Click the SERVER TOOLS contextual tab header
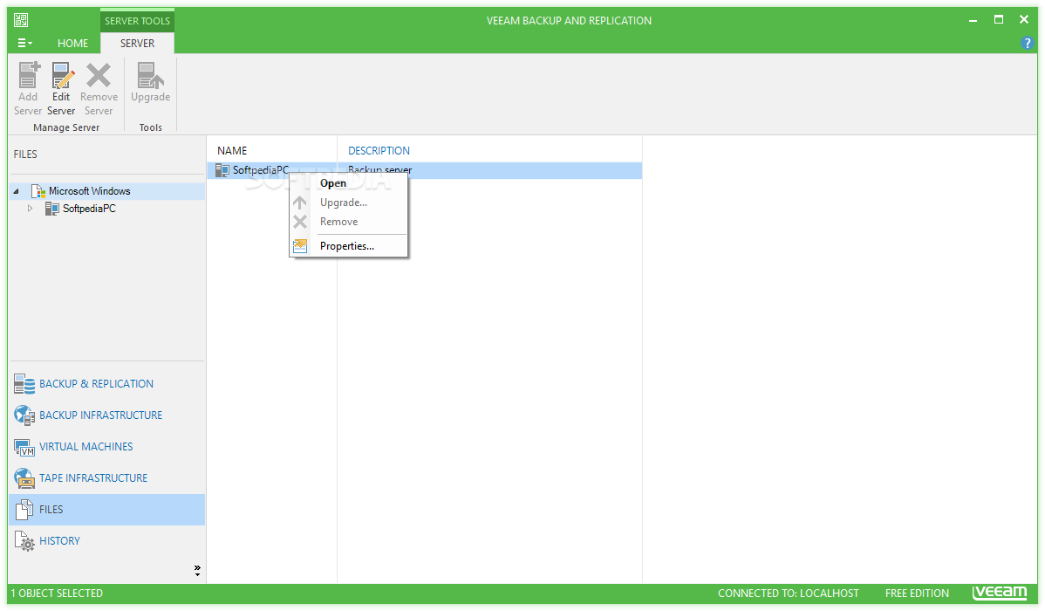The width and height of the screenshot is (1045, 611). (137, 21)
